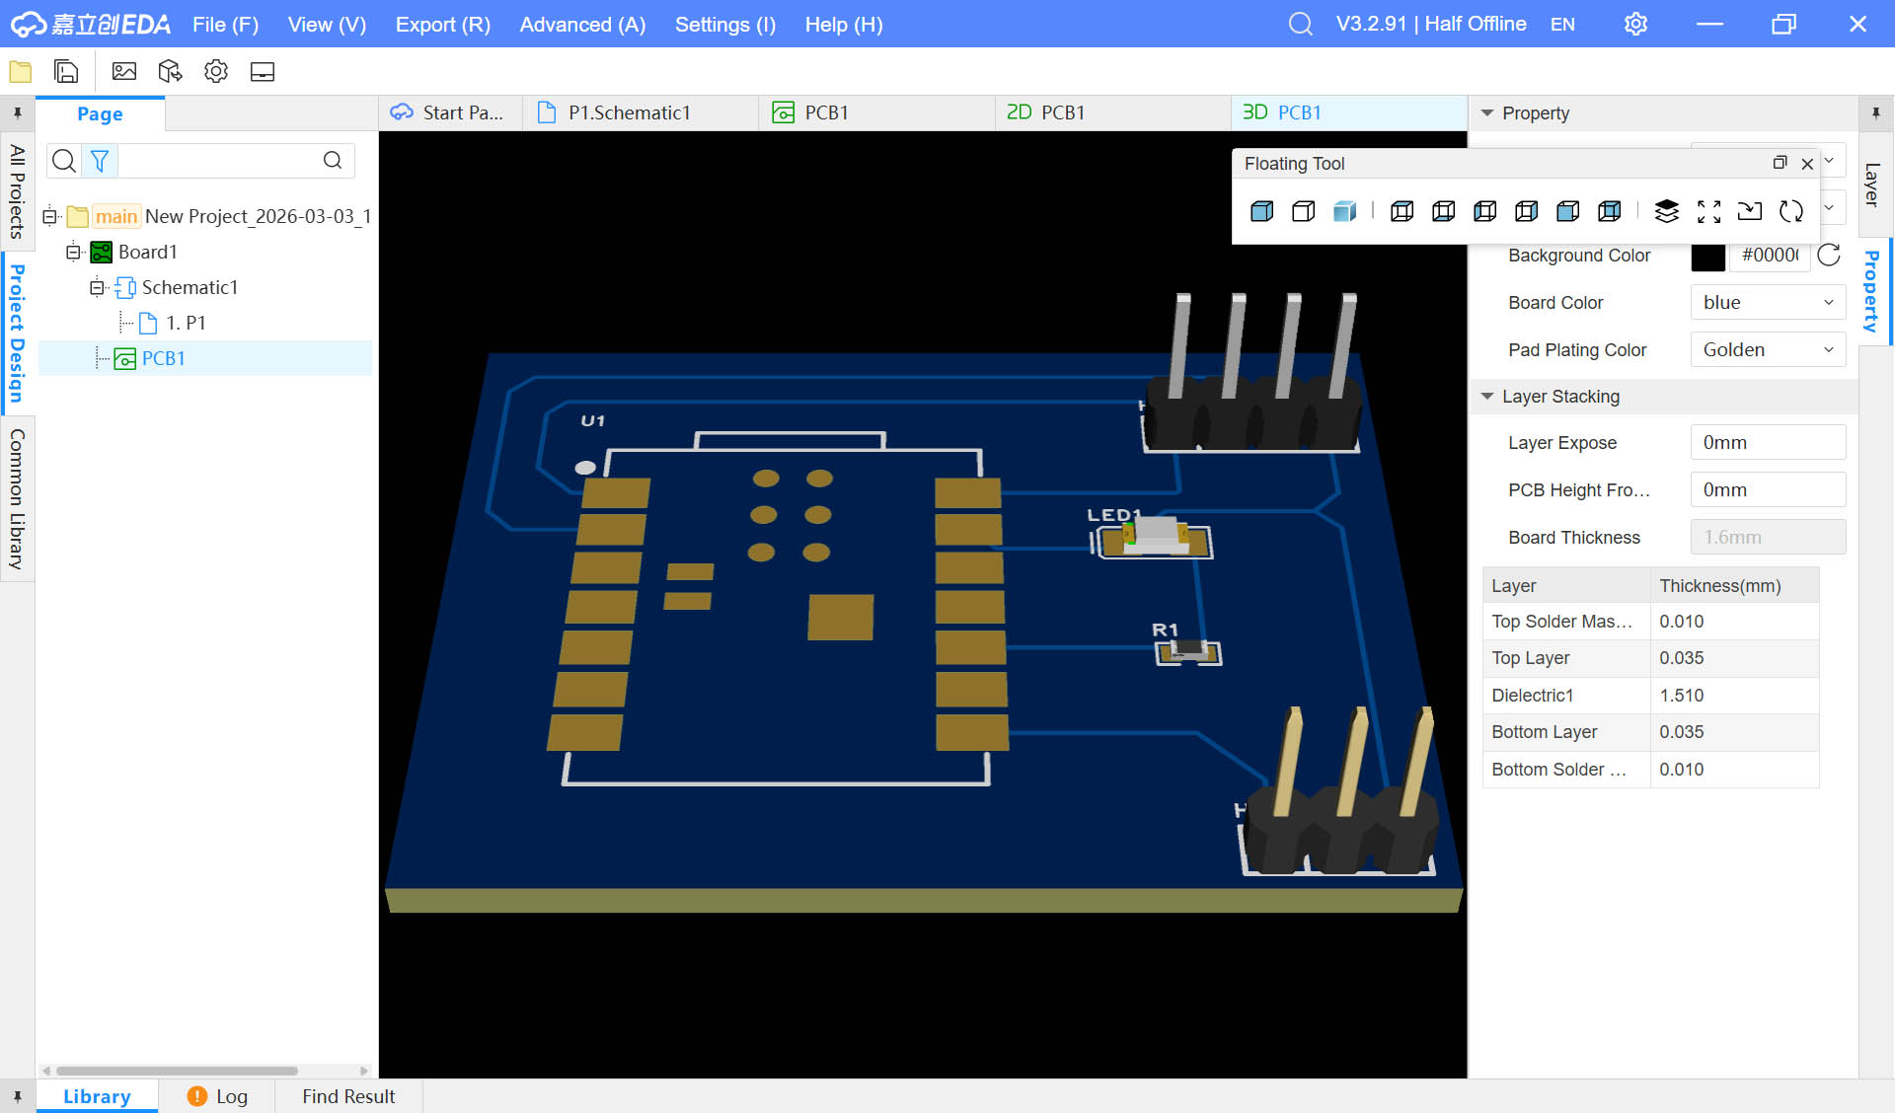Reset background color with the refresh button
This screenshot has width=1895, height=1113.
point(1829,256)
